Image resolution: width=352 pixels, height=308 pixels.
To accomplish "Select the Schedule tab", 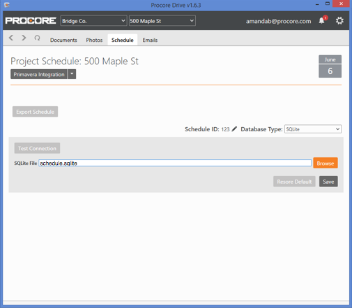I will point(123,40).
